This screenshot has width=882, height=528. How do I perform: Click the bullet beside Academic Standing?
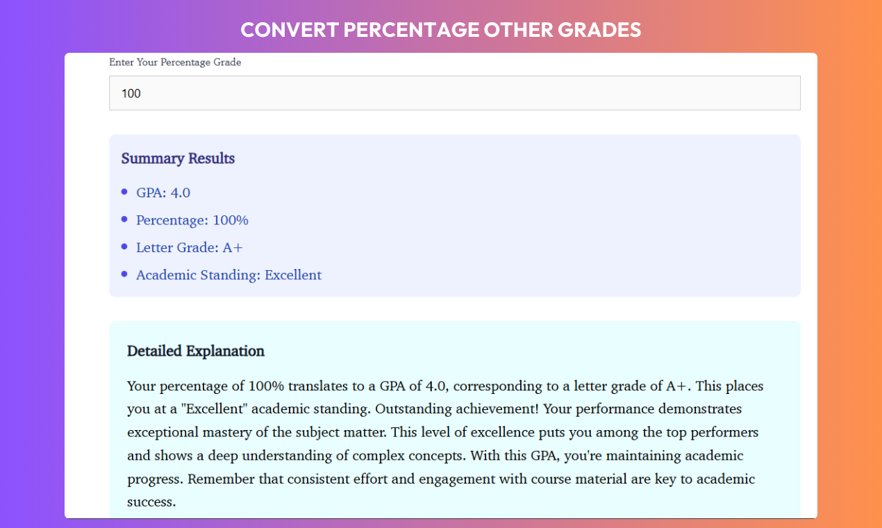(124, 274)
